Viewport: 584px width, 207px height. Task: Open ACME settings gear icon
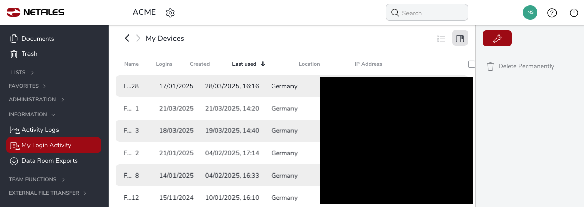(x=170, y=13)
